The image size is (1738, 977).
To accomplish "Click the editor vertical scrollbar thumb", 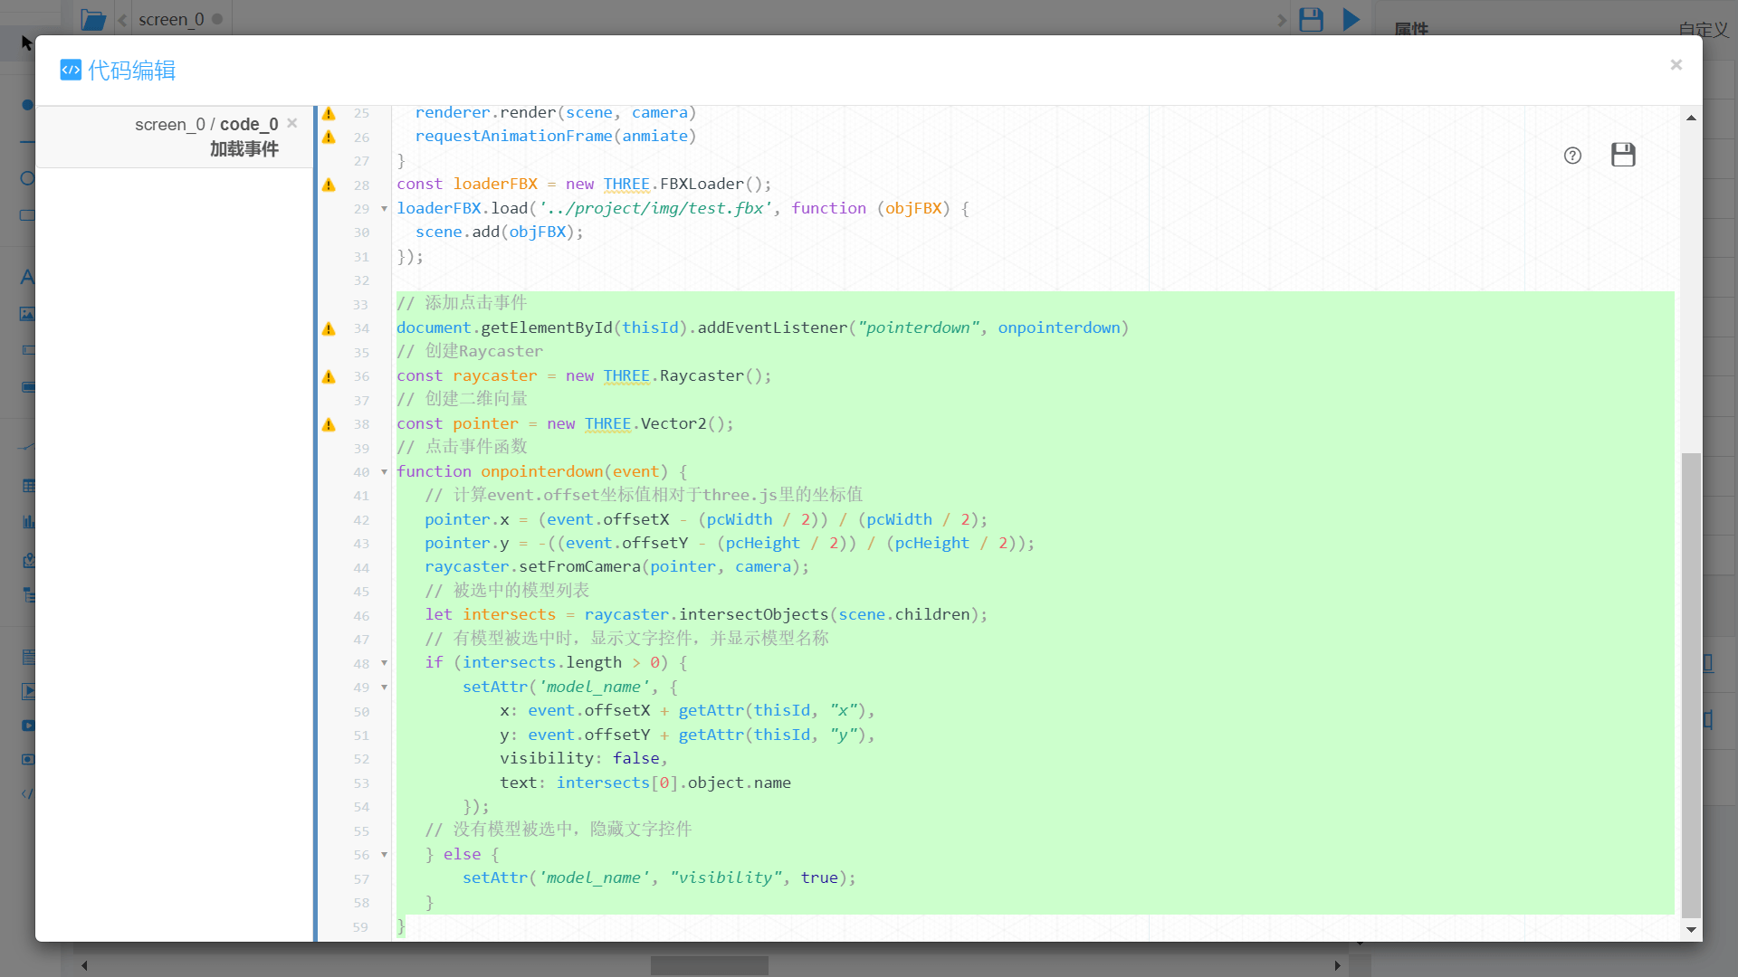I will pos(1691,685).
